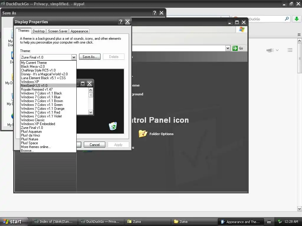Select Windows XP theme entry
The image size is (302, 226).
tap(48, 82)
